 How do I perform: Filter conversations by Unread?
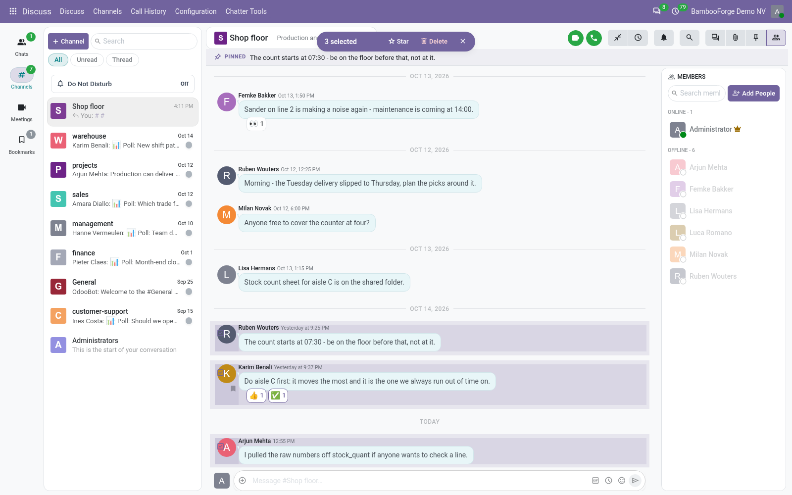(87, 60)
